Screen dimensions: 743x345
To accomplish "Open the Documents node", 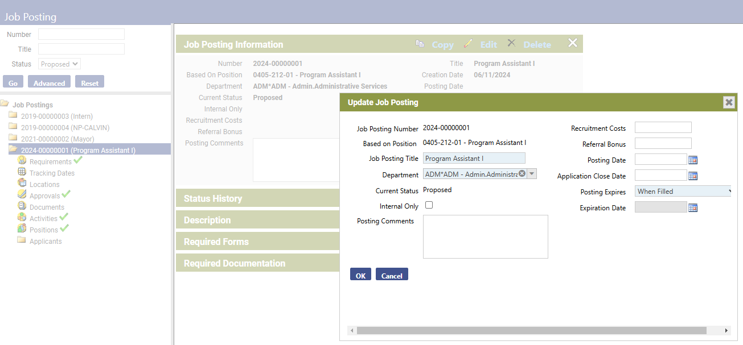I will coord(47,207).
